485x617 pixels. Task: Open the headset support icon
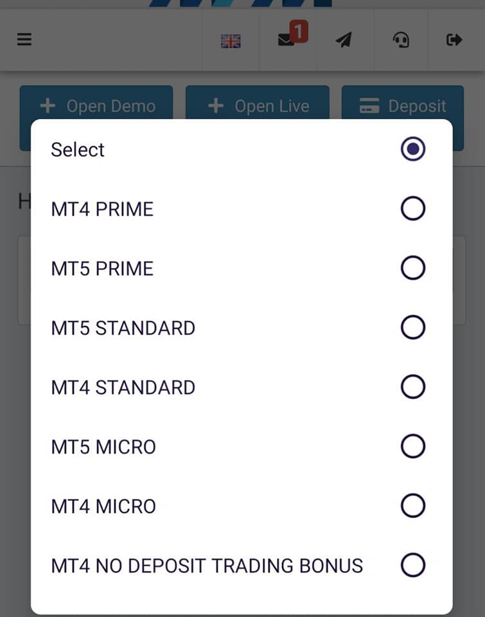[401, 40]
